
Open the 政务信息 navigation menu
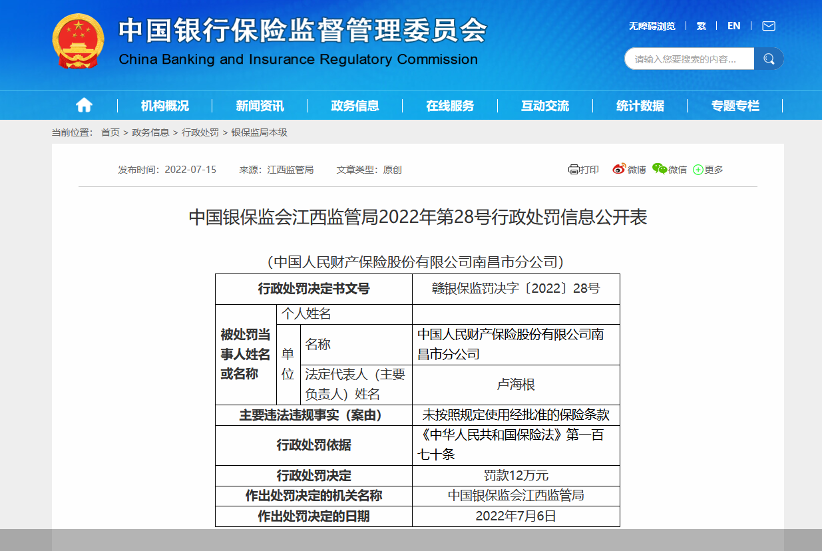[x=353, y=104]
